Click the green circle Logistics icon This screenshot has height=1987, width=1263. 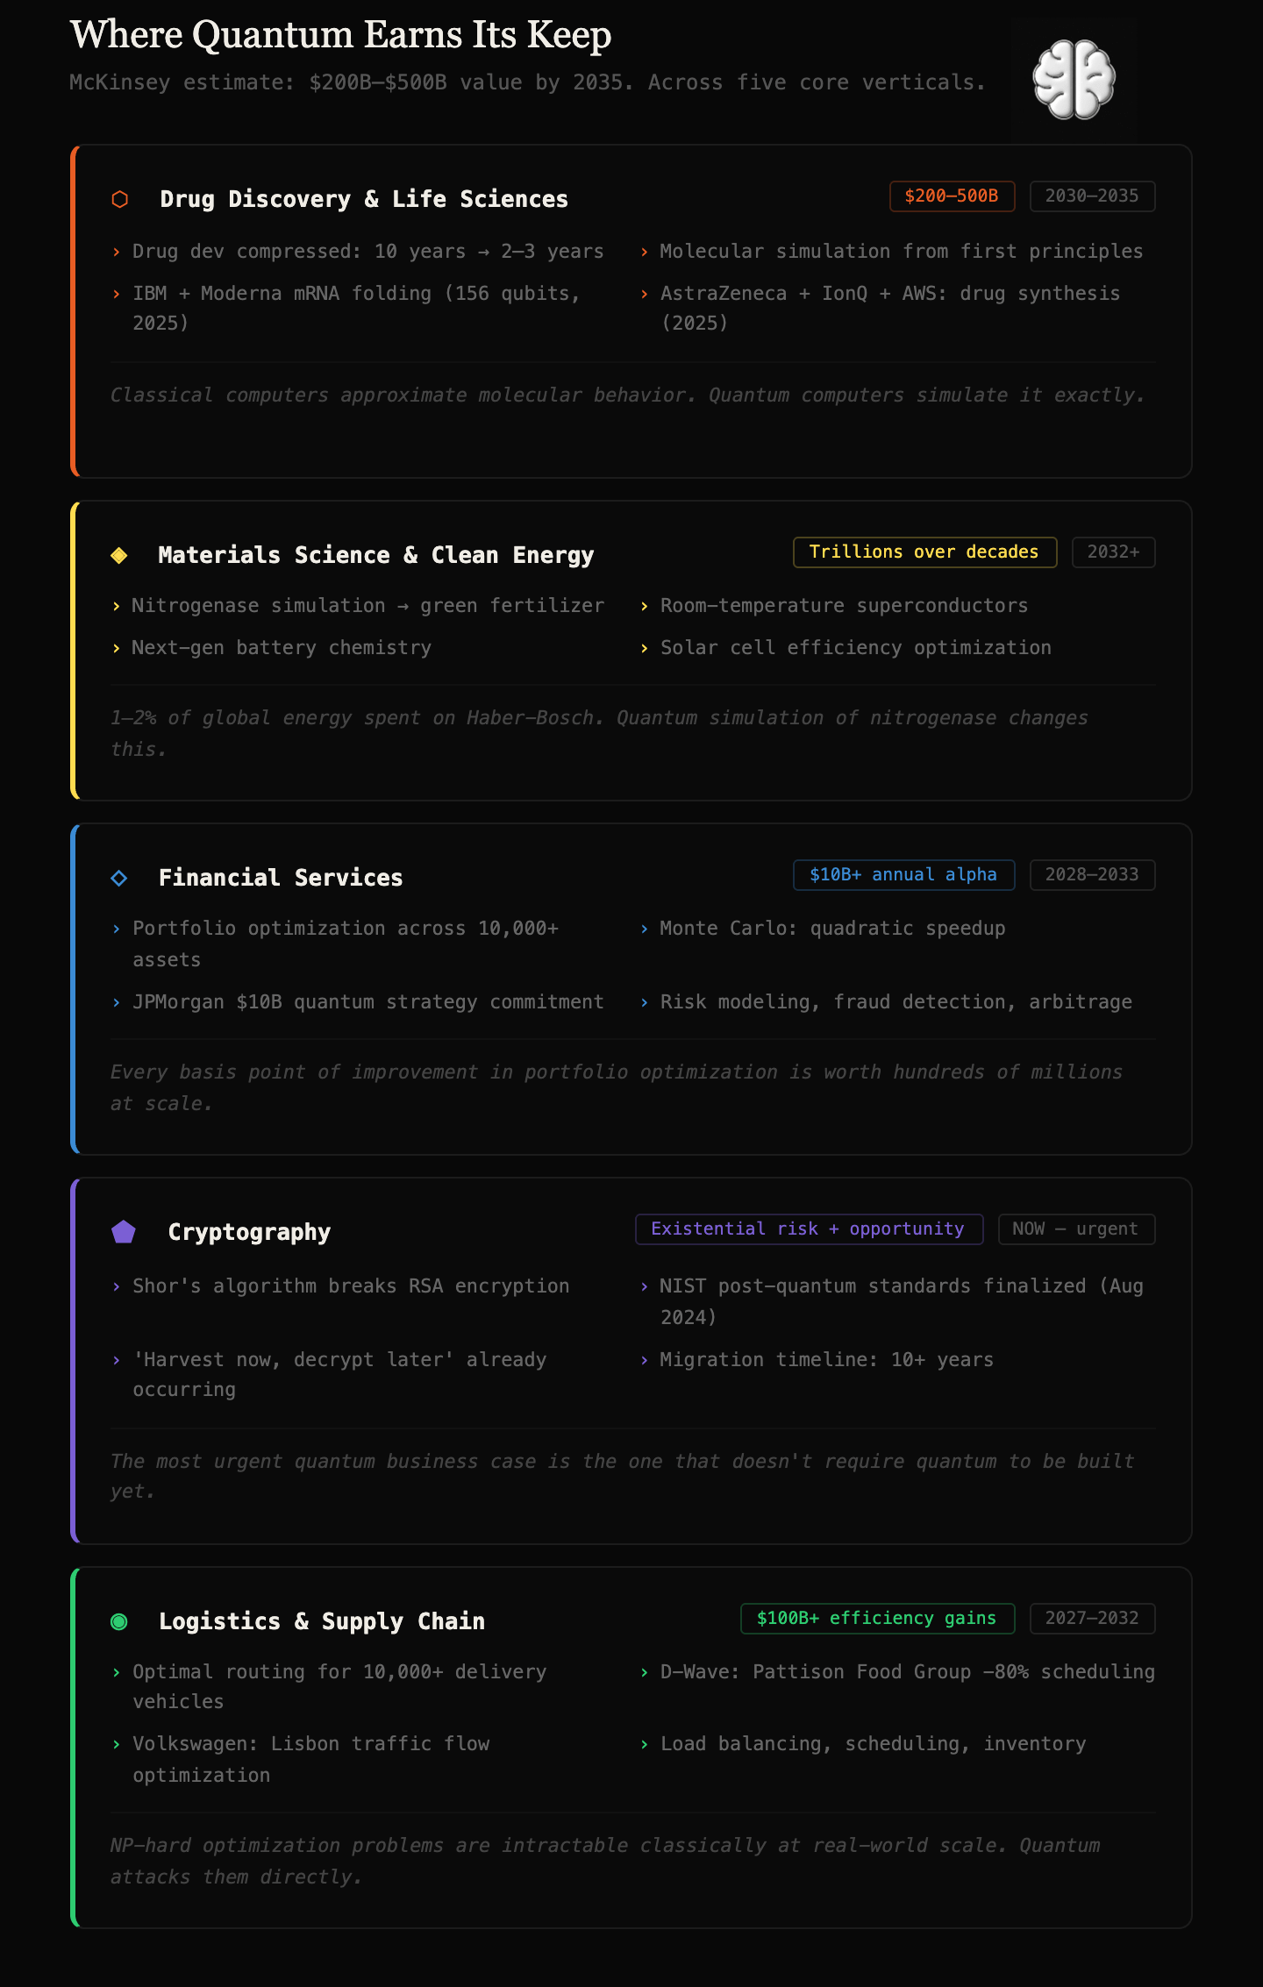119,1621
